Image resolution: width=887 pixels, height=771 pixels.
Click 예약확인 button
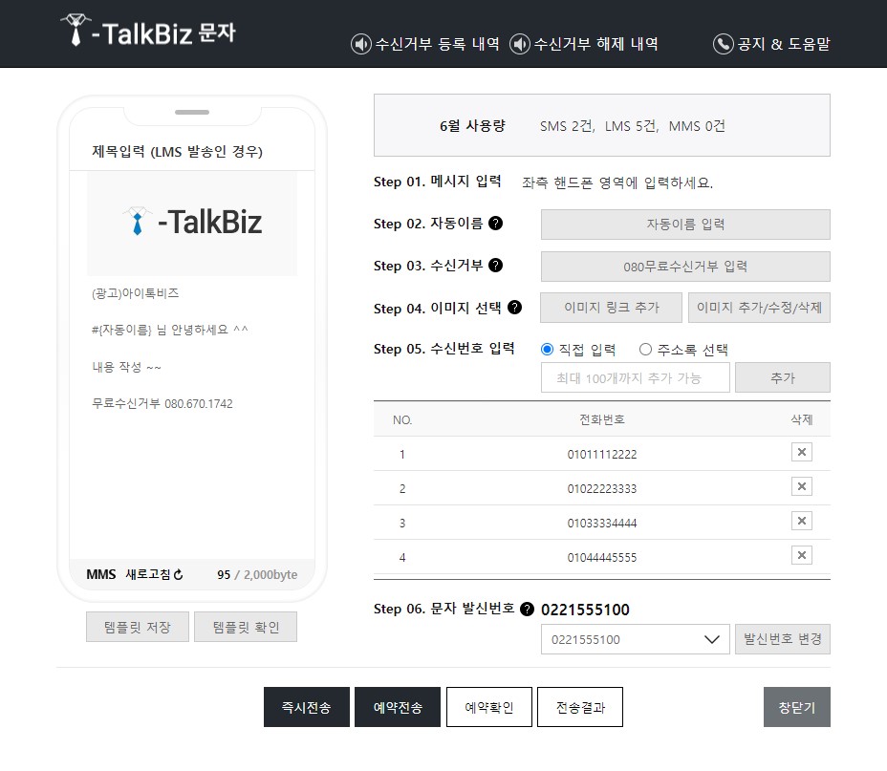[489, 707]
